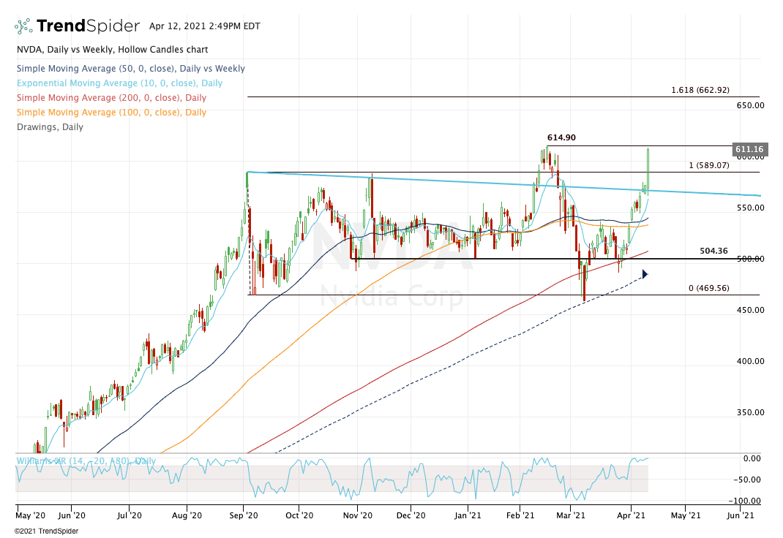783x538 pixels.
Task: Click the 650.00 price axis label
Action: click(751, 105)
